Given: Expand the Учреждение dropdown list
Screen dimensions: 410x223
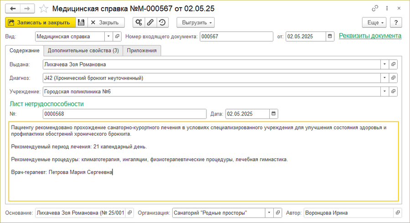Looking at the screenshot, I should tap(384, 91).
